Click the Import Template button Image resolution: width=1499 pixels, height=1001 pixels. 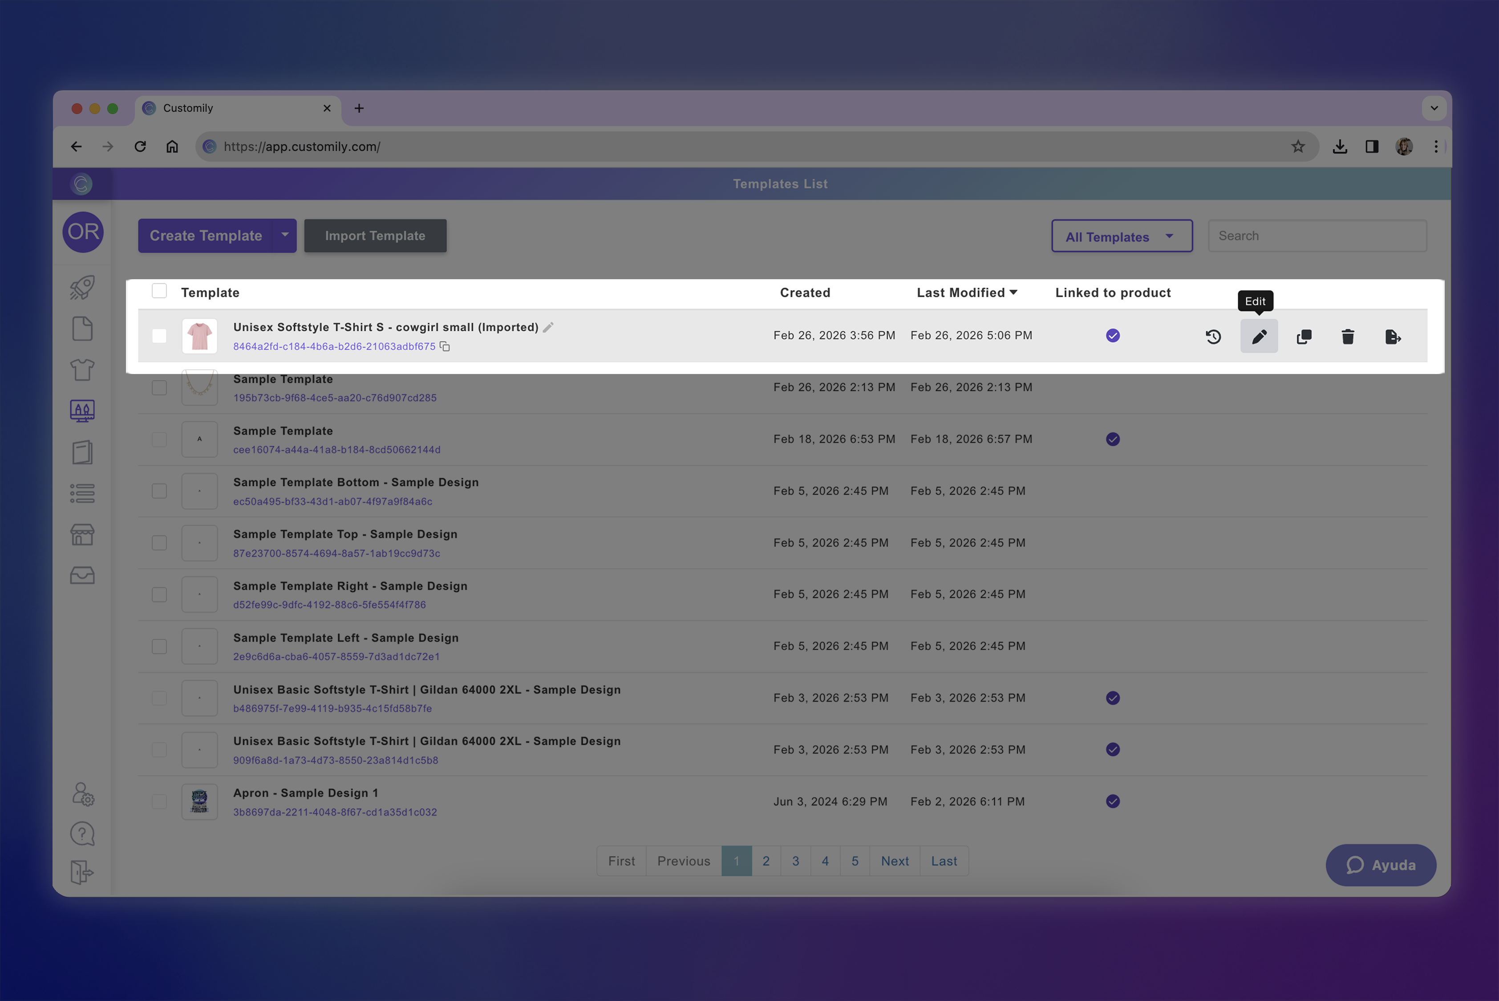pos(375,236)
